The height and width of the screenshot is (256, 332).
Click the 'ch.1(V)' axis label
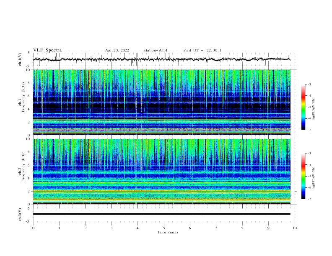pyautogui.click(x=20, y=59)
